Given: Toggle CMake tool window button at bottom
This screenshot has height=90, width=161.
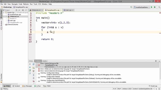Looking at the screenshot, I should [x=7, y=86].
